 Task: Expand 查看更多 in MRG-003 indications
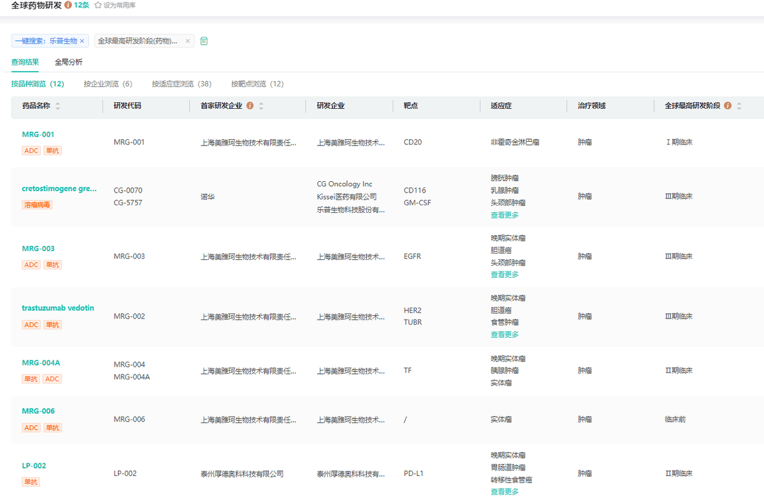504,275
